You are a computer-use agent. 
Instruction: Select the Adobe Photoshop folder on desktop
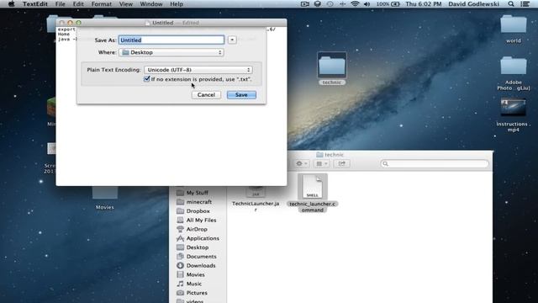click(x=514, y=73)
